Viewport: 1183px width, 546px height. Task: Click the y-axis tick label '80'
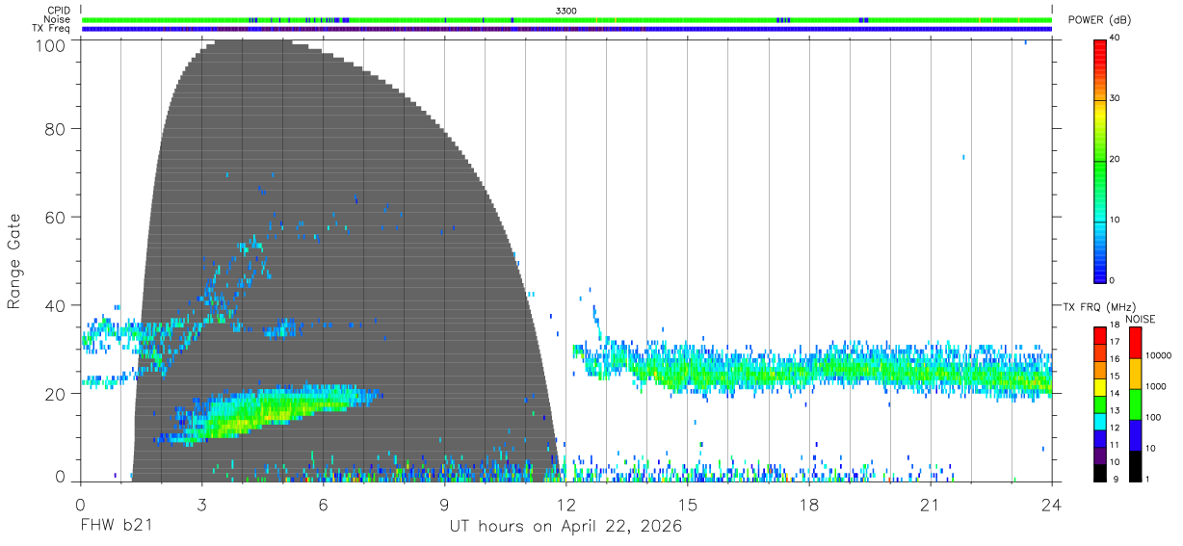56,129
